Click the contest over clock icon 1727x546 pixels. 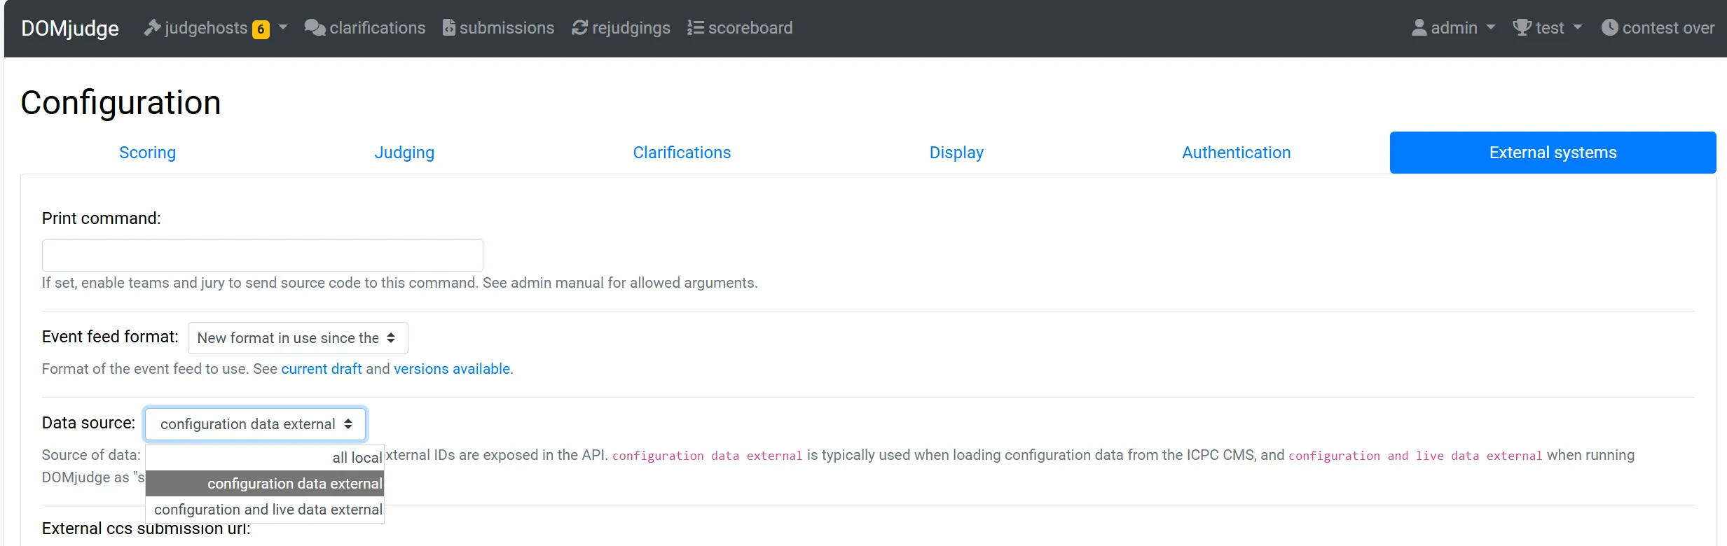(x=1609, y=28)
